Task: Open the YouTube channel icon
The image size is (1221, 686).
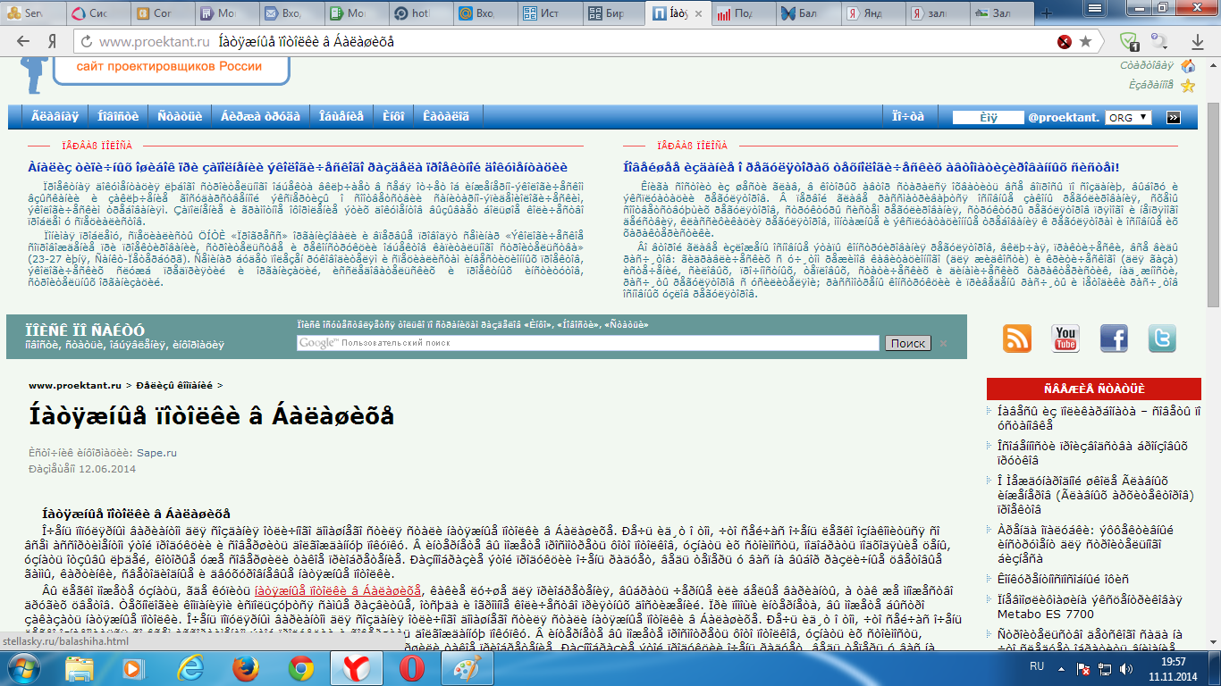Action: (x=1065, y=339)
